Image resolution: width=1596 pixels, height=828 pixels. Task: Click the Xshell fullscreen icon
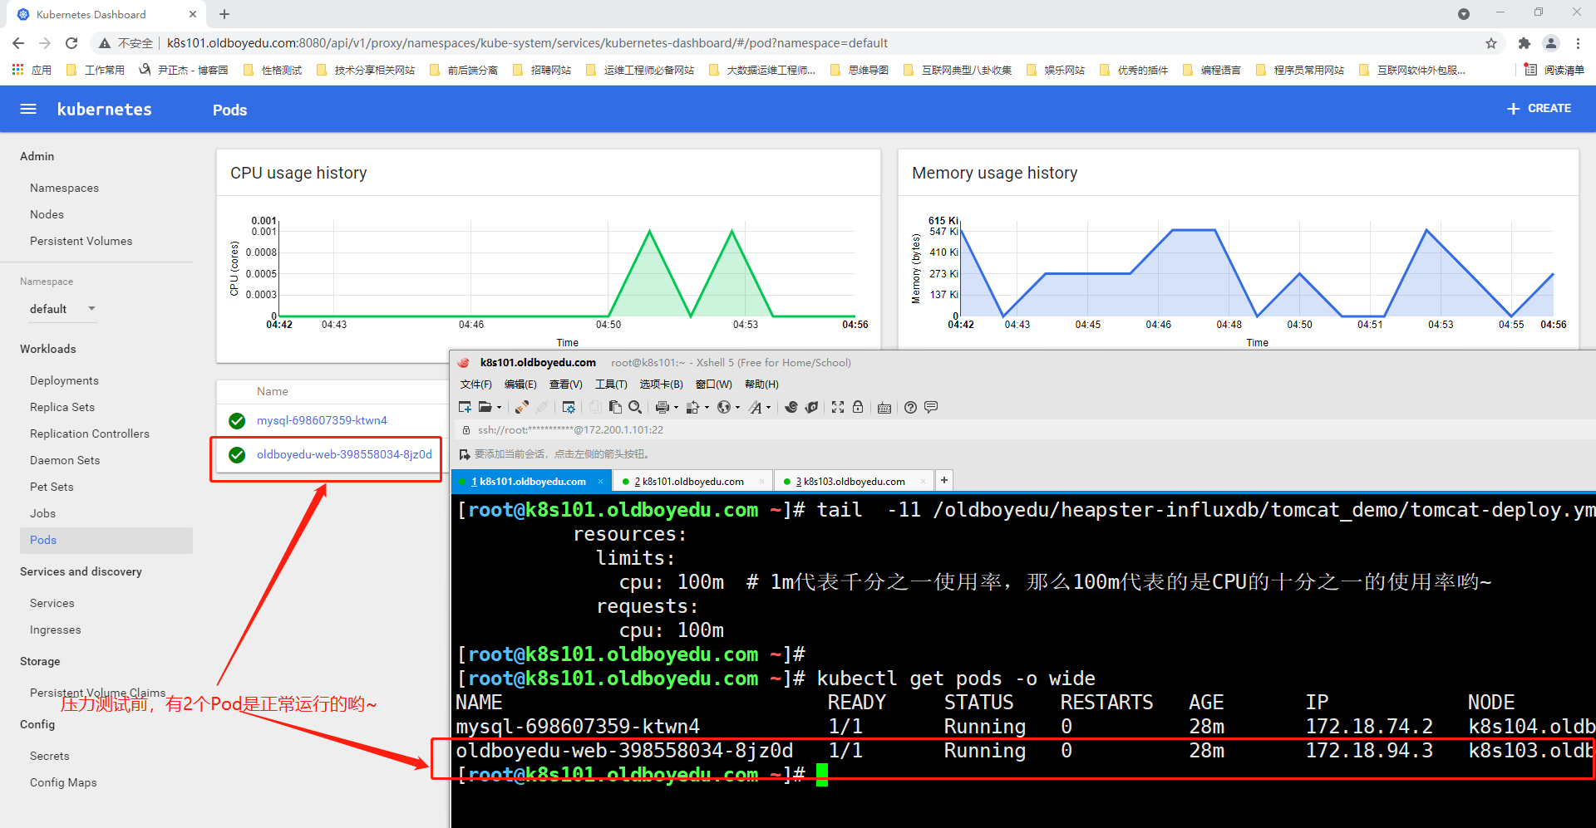(x=838, y=407)
